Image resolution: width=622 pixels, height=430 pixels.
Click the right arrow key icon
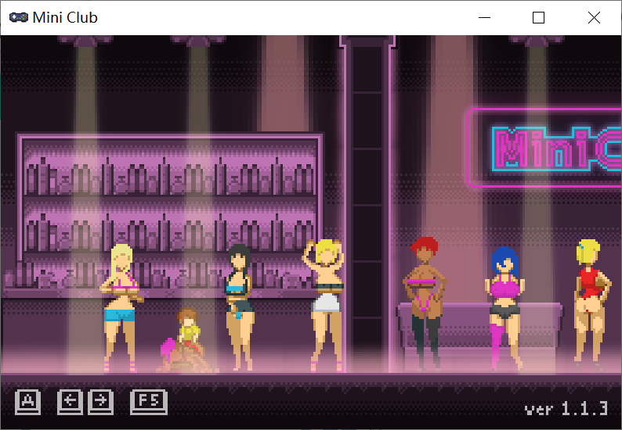(x=100, y=402)
